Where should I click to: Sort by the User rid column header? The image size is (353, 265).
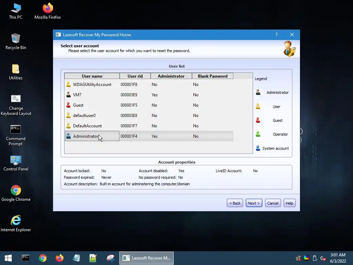(135, 76)
